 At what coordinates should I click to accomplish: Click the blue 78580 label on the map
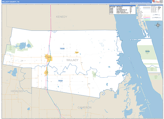coord(62,49)
